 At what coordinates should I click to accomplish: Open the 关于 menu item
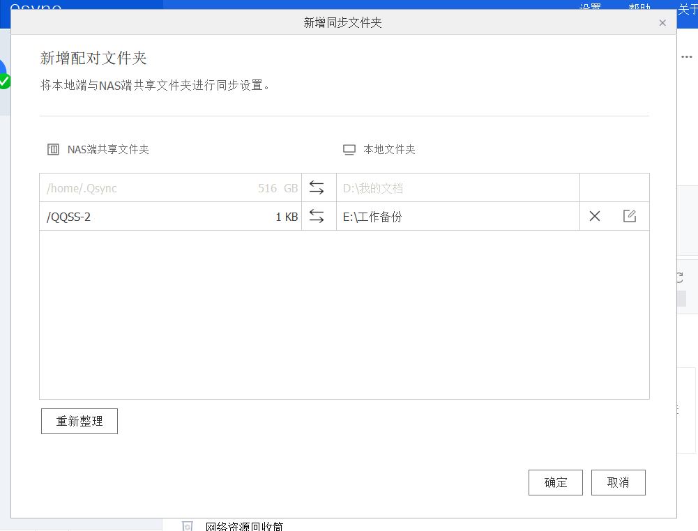coord(686,9)
